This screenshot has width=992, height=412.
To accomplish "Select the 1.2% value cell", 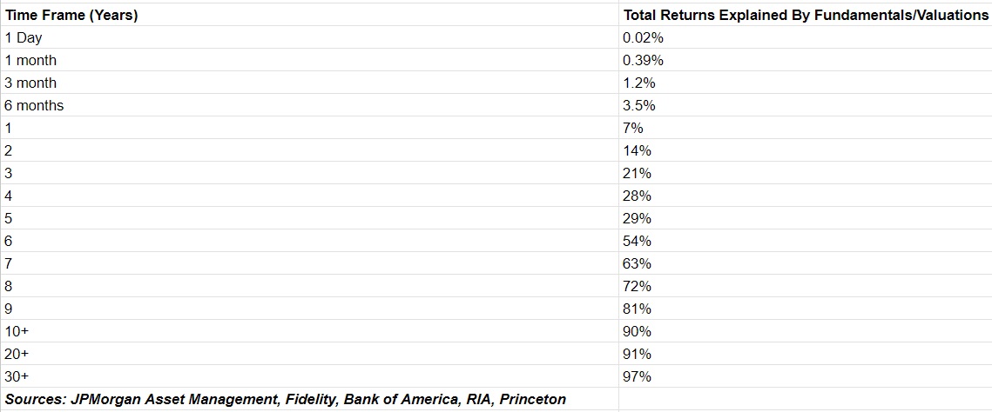I will coord(806,83).
